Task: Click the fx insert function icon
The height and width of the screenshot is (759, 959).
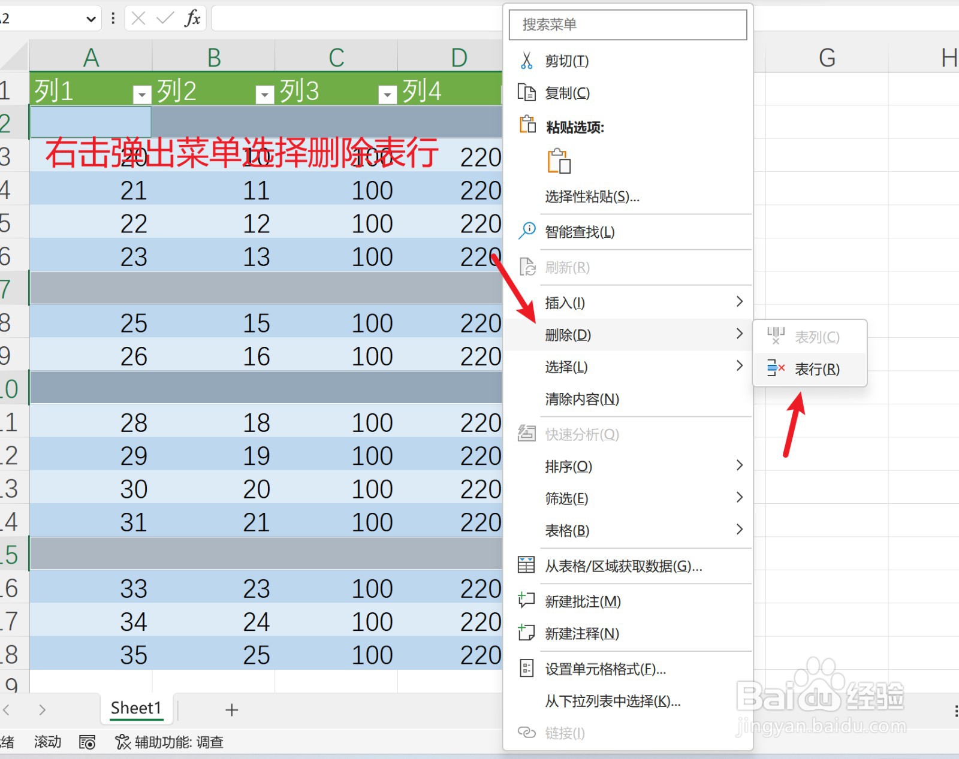Action: pyautogui.click(x=192, y=18)
